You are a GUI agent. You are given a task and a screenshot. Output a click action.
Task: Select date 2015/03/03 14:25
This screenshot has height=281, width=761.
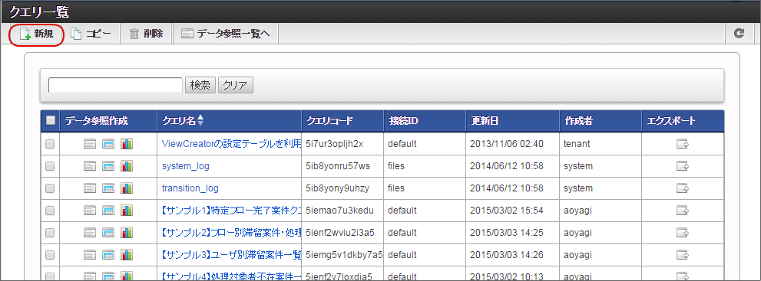click(x=507, y=233)
